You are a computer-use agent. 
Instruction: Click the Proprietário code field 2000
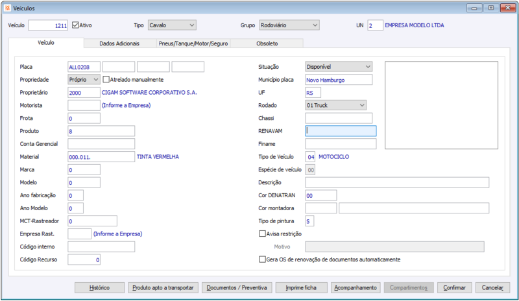click(x=84, y=93)
